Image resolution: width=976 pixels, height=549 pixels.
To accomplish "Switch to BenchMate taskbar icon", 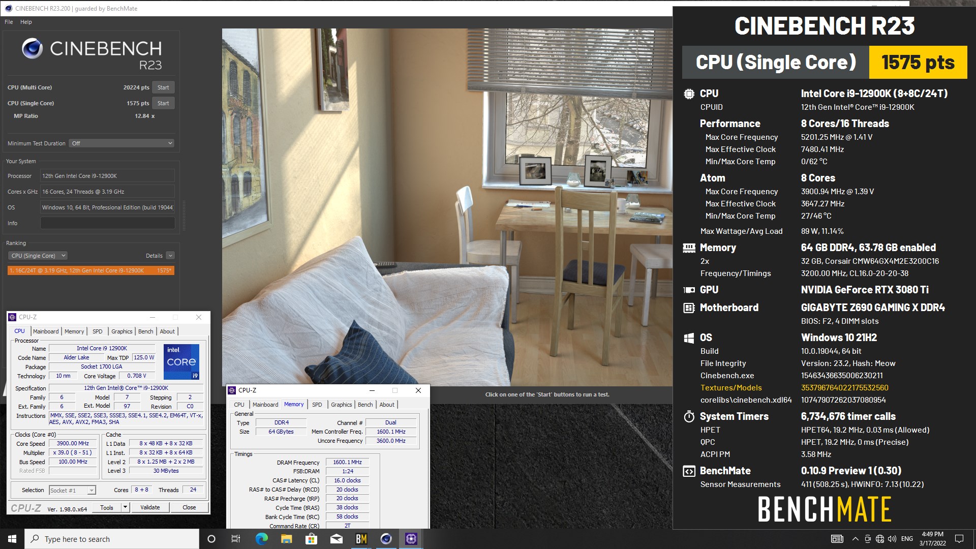I will [x=361, y=539].
